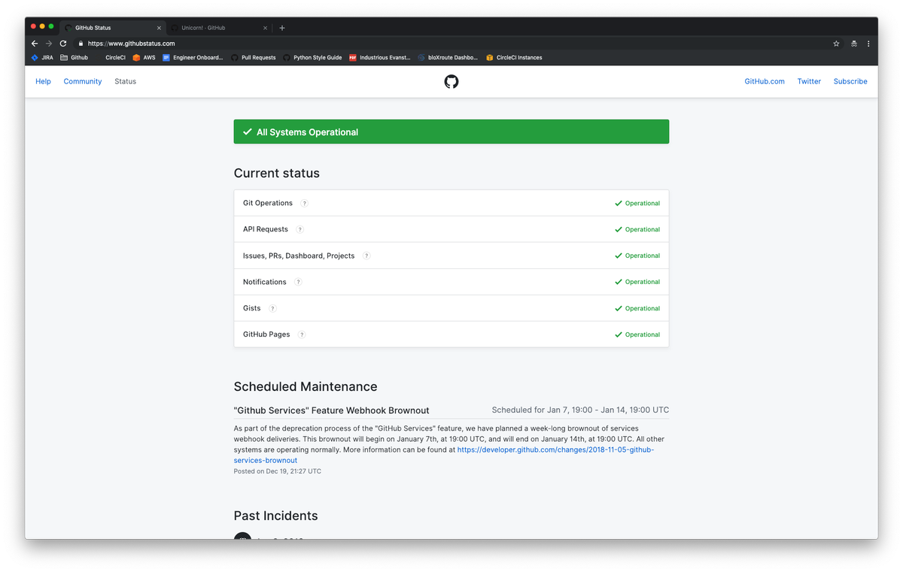
Task: Open the Twitter link
Action: 809,81
